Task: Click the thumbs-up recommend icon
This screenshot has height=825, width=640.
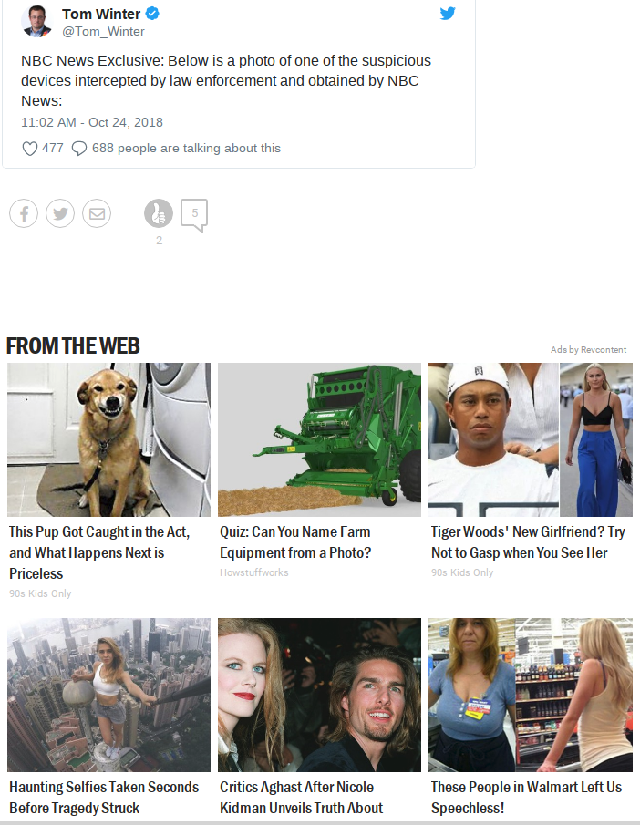Action: [x=159, y=214]
